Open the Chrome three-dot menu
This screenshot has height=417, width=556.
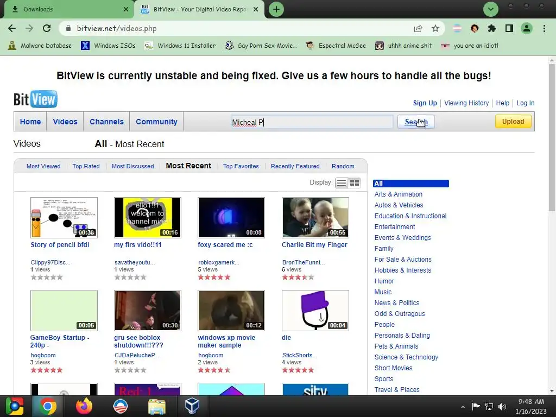click(544, 28)
